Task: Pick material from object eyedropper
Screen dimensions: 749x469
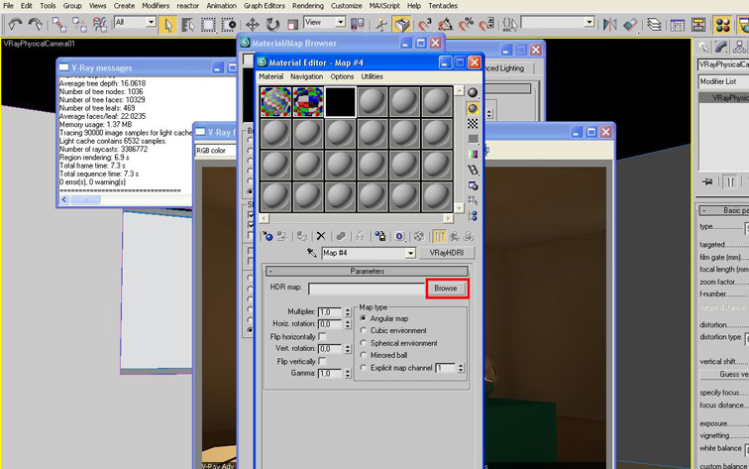Action: tap(311, 253)
